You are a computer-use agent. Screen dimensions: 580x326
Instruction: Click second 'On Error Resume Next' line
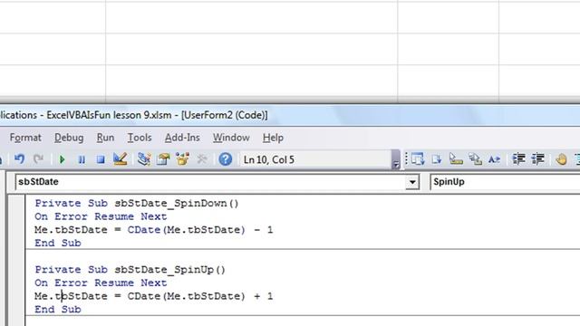pos(101,283)
